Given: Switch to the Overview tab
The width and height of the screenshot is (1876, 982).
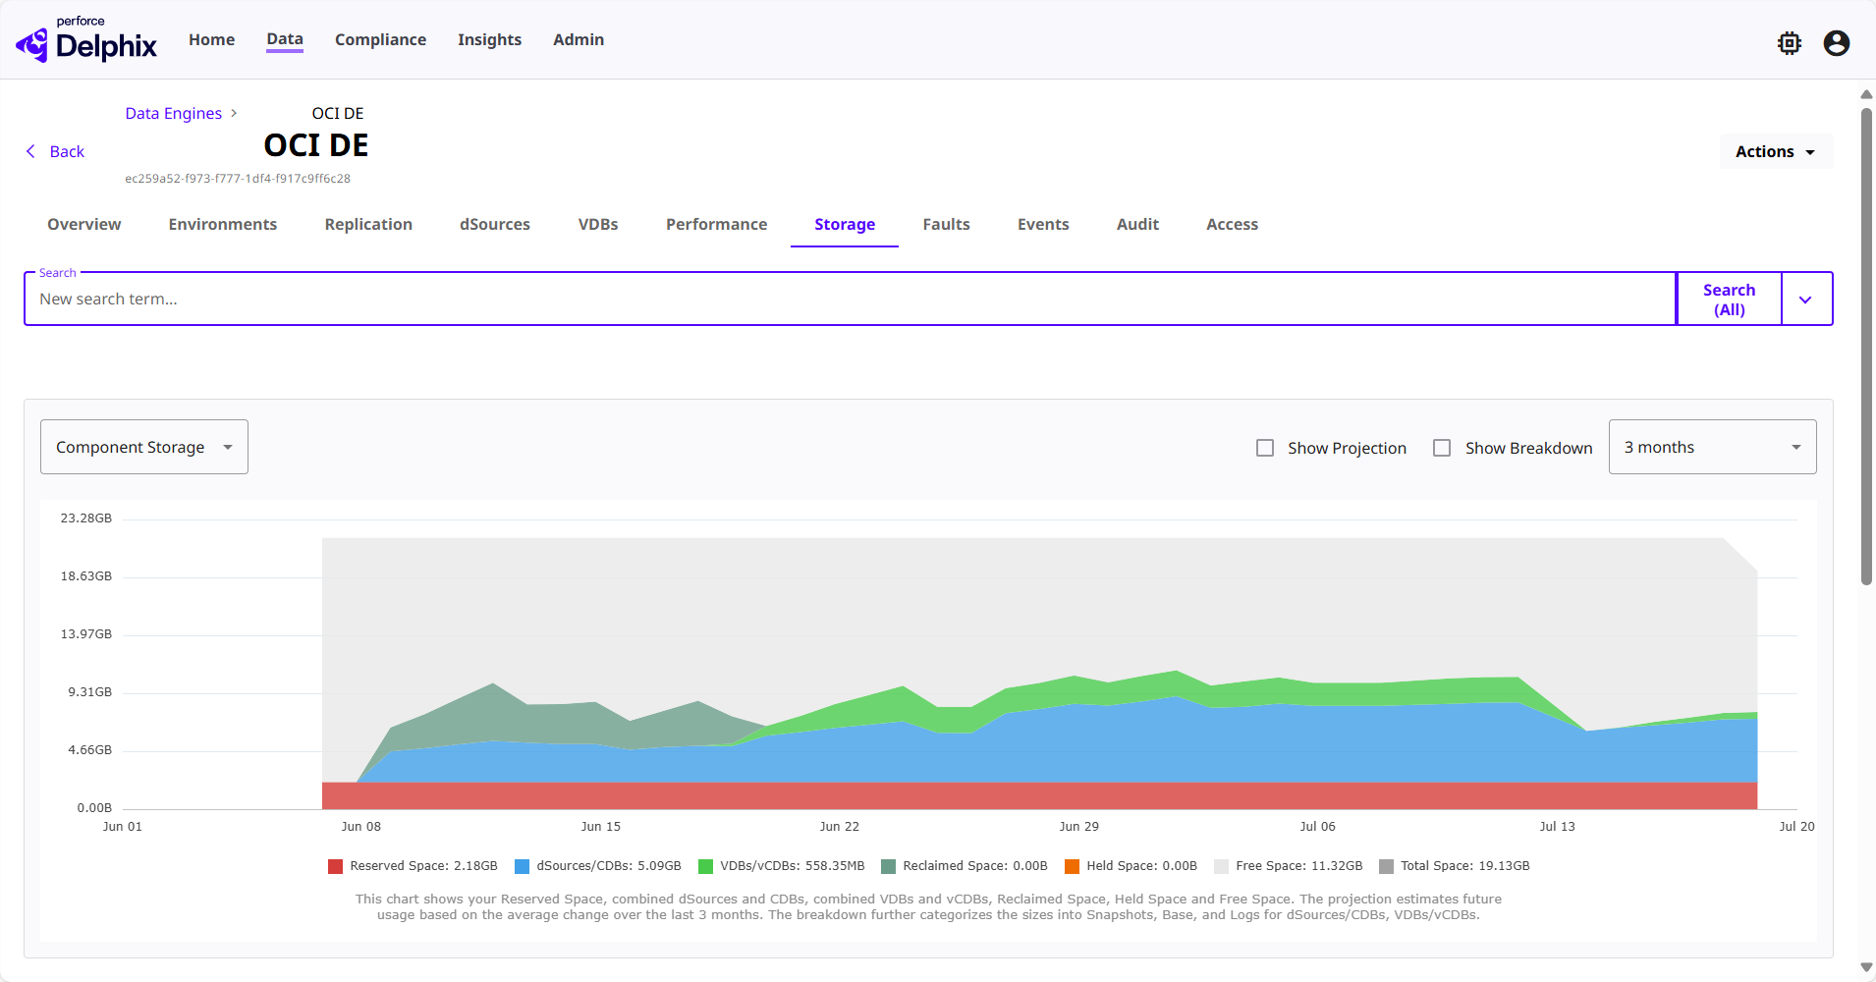Looking at the screenshot, I should pos(84,224).
